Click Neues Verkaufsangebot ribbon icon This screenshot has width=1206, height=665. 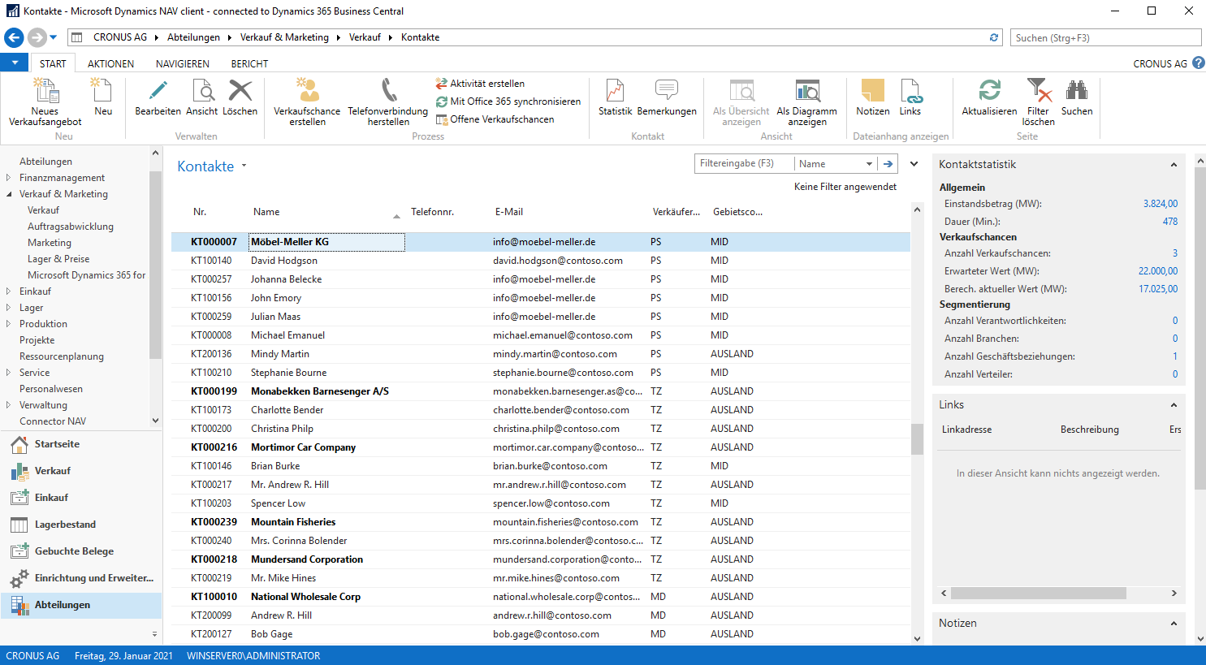[x=45, y=90]
